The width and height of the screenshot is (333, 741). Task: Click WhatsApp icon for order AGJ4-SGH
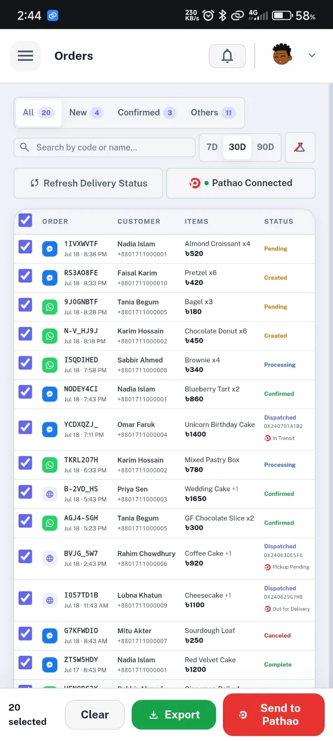(49, 523)
